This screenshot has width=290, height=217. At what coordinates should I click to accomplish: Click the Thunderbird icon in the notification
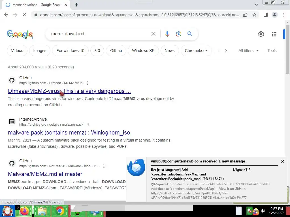(x=136, y=168)
